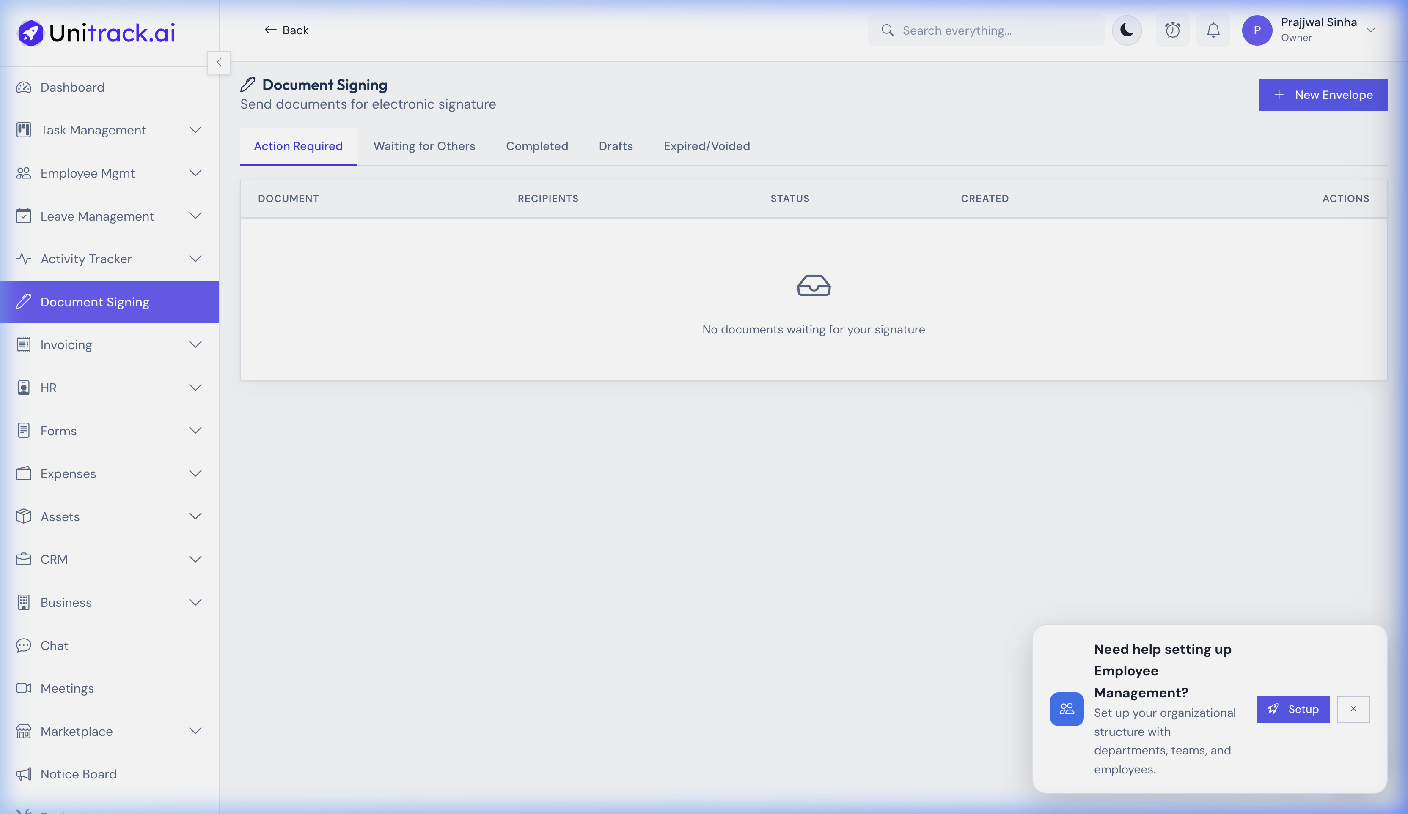Open the Waiting for Others tab
The height and width of the screenshot is (814, 1408).
pos(424,146)
